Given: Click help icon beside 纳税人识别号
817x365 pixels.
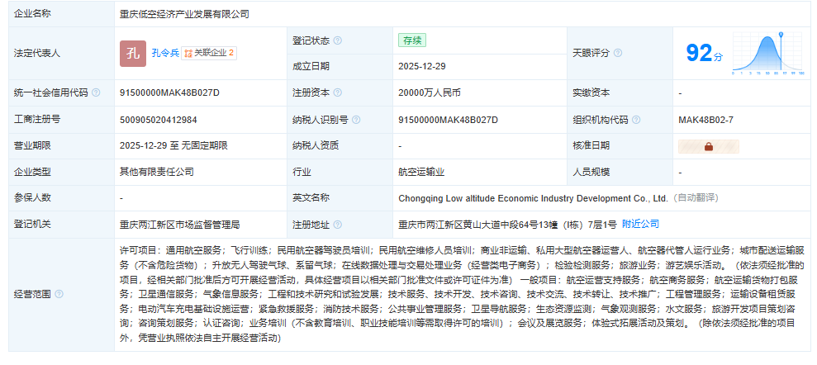Looking at the screenshot, I should [356, 120].
